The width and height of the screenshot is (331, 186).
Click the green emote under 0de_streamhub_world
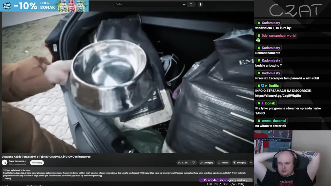click(258, 40)
